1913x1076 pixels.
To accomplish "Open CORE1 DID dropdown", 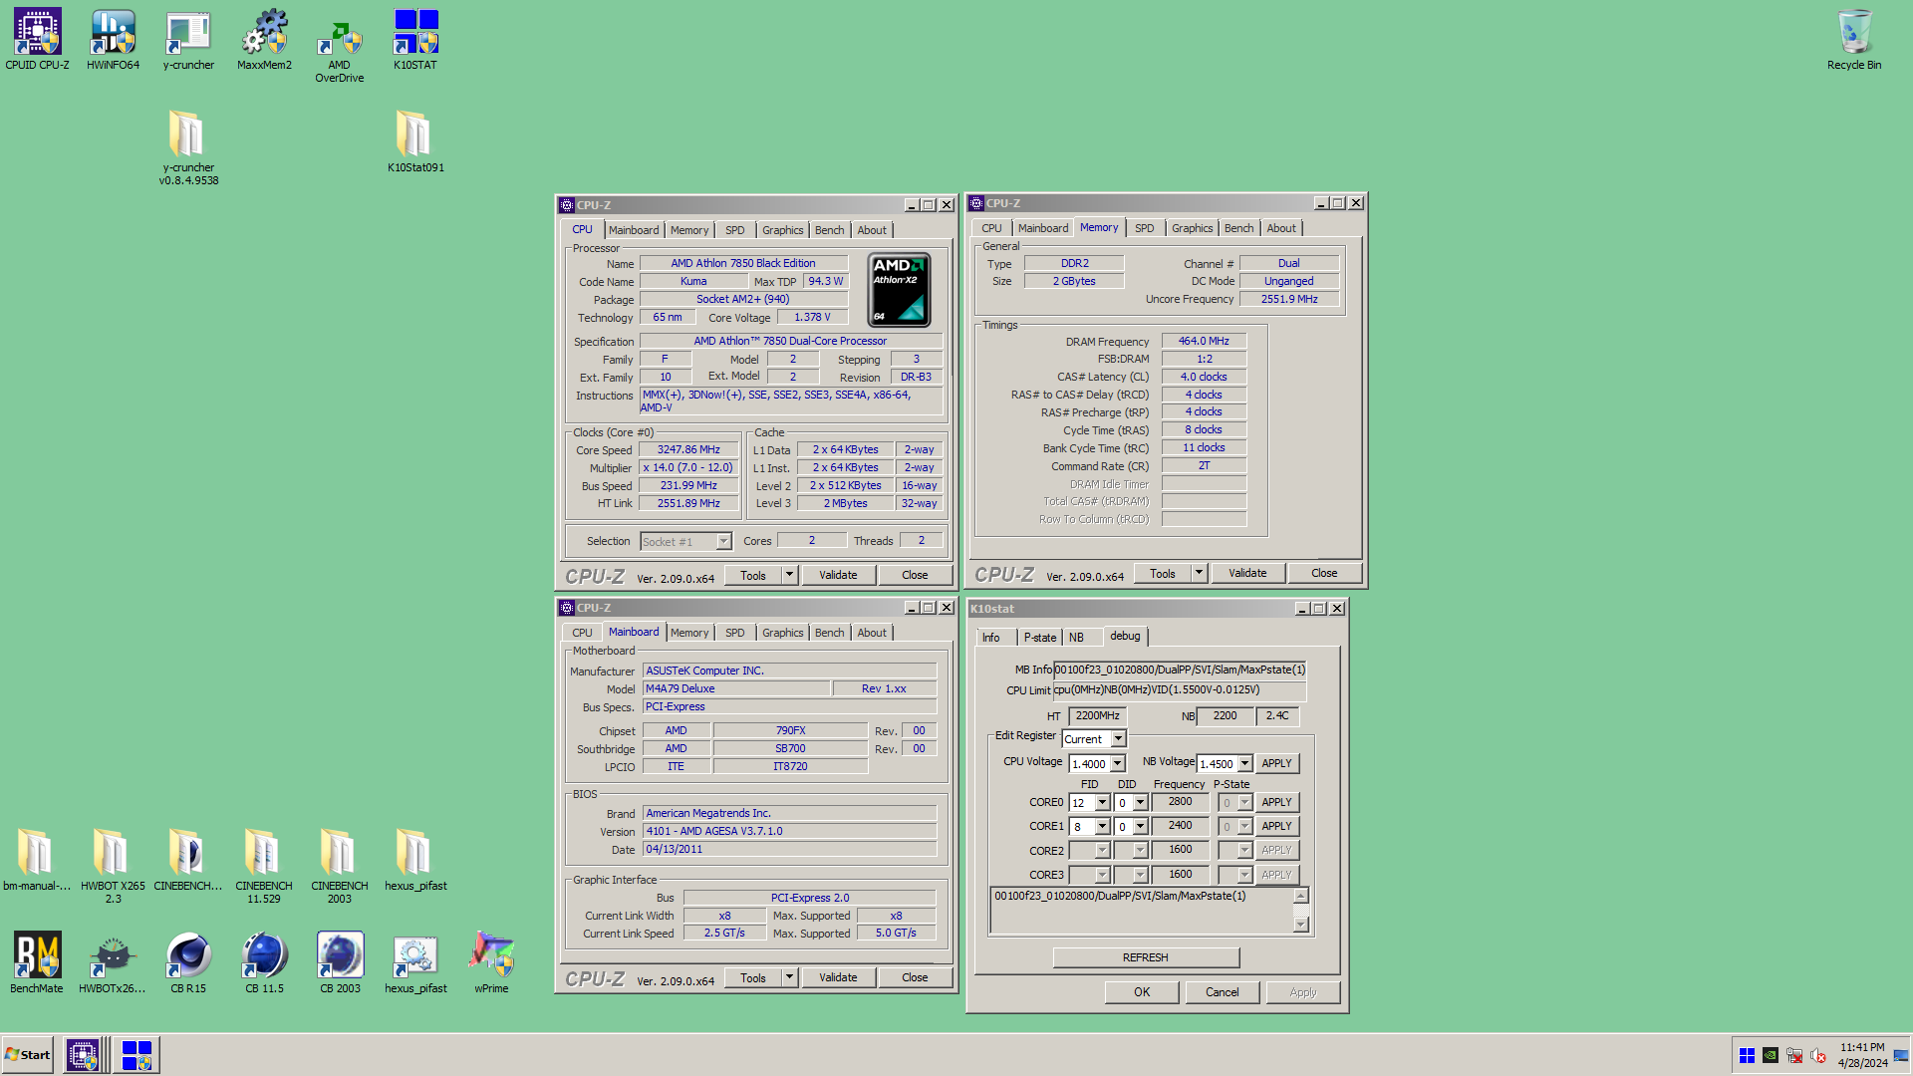I will point(1140,826).
